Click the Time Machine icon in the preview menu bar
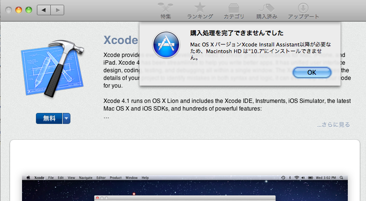The image size is (366, 201). pyautogui.click(x=283, y=178)
